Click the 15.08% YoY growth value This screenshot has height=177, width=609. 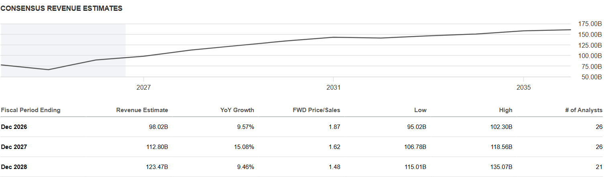[x=244, y=147]
